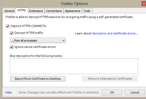The image size is (146, 99).
Task: Open the Extensions tab
Action: [x=36, y=11]
